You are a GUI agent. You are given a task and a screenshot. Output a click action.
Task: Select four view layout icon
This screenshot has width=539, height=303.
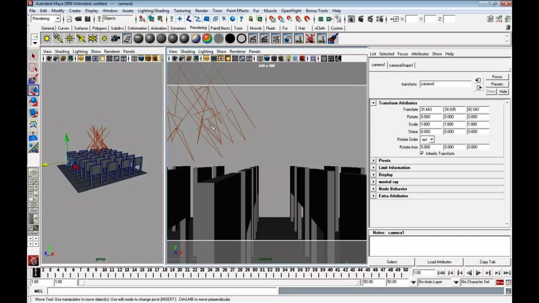pos(33,184)
